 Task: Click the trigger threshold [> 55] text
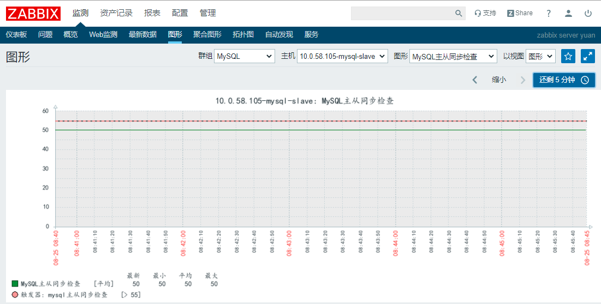point(130,295)
